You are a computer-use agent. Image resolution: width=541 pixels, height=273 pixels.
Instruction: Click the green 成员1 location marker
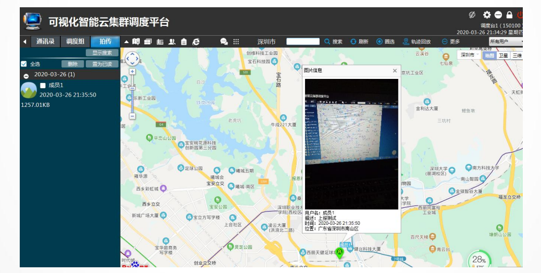[x=340, y=253]
